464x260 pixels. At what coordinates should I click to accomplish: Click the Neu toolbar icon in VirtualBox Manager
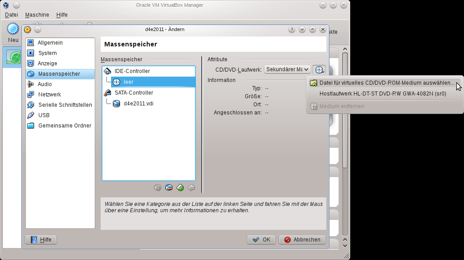tap(13, 32)
